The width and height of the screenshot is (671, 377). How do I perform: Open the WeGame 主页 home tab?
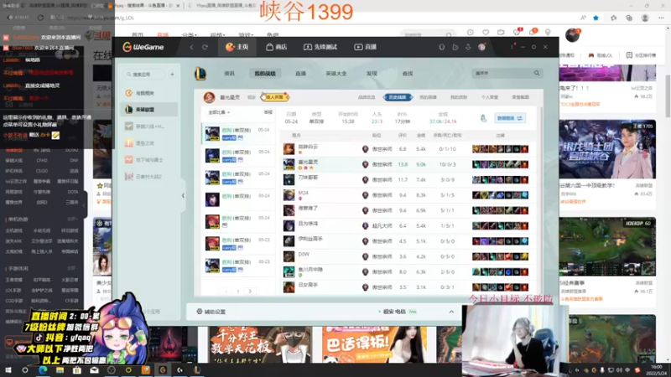click(x=237, y=47)
